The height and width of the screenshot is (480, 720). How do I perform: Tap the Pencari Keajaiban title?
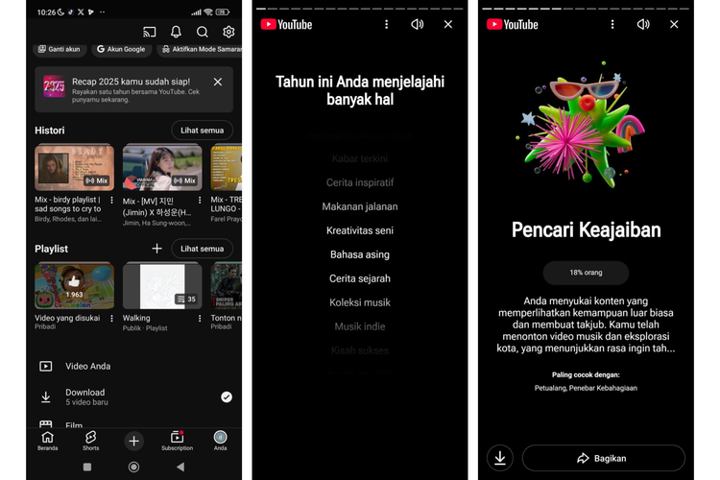pos(586,229)
